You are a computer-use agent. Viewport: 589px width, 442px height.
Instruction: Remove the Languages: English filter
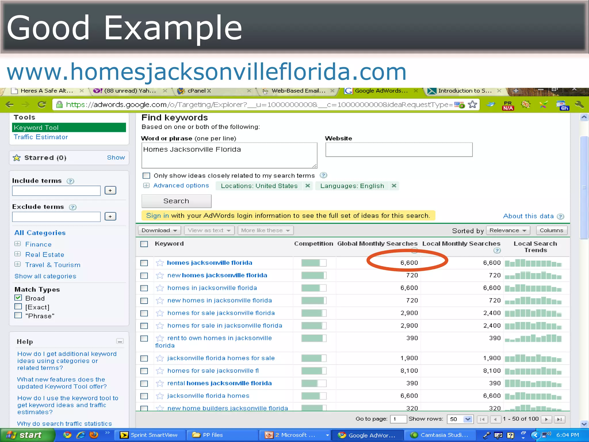pyautogui.click(x=394, y=186)
